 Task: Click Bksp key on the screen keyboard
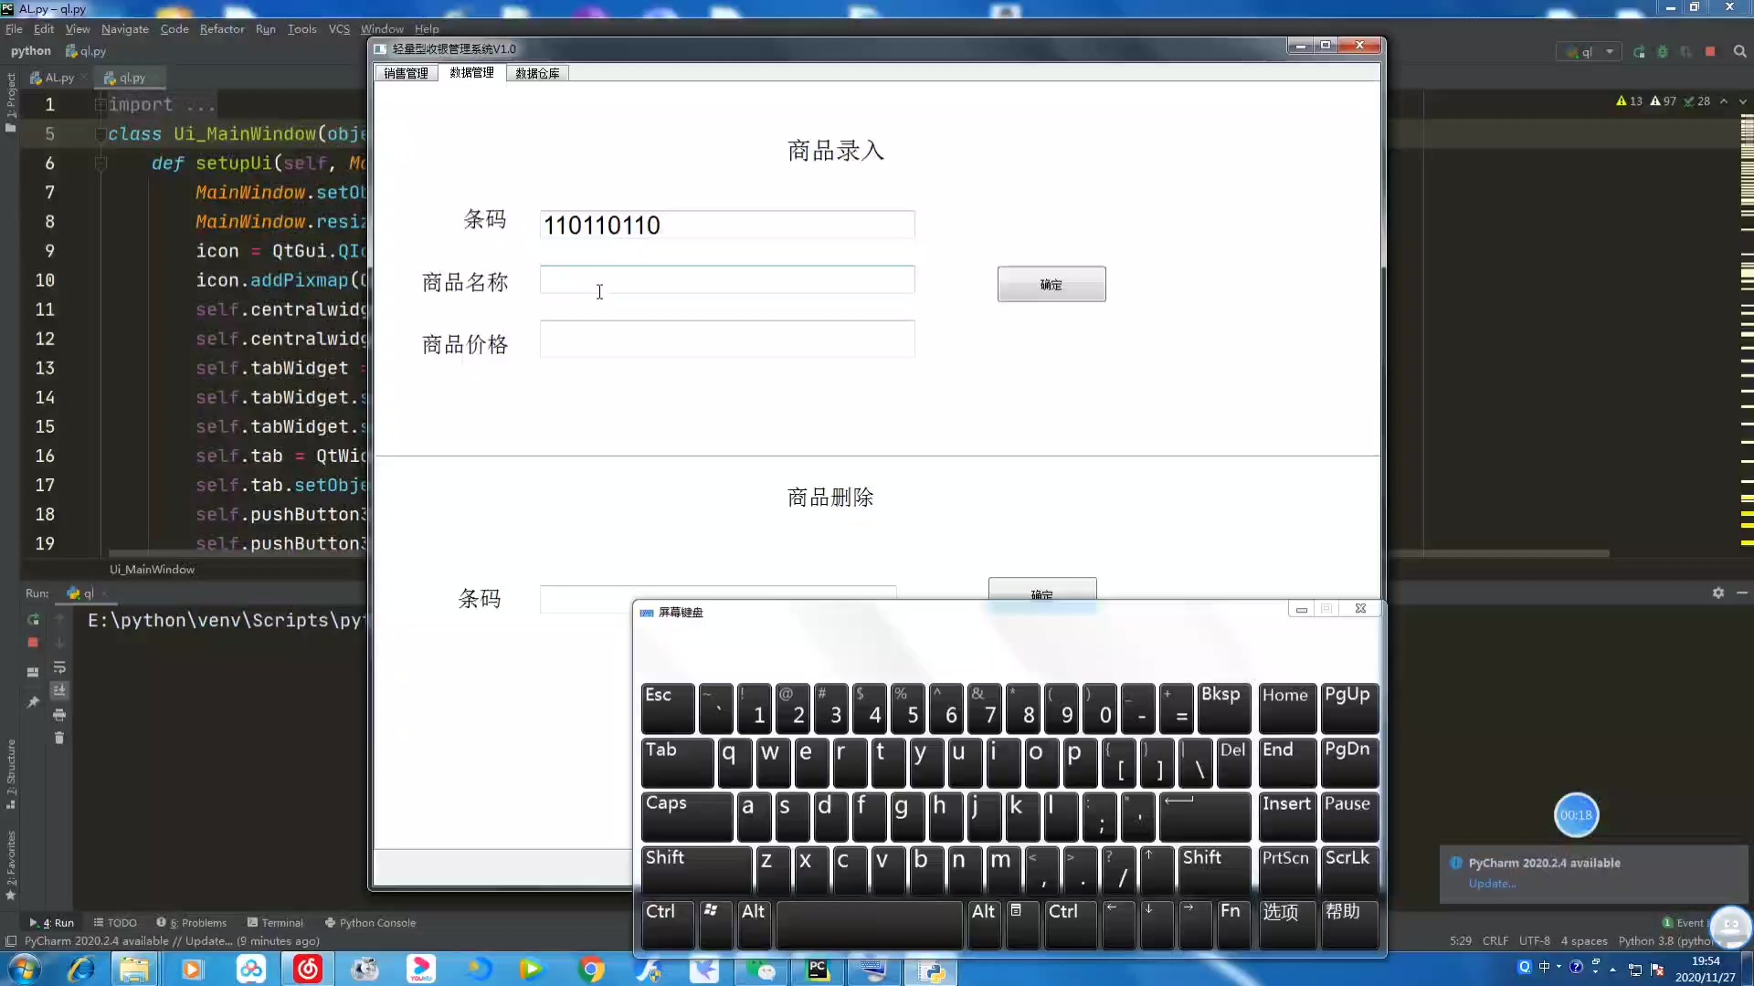click(1222, 708)
